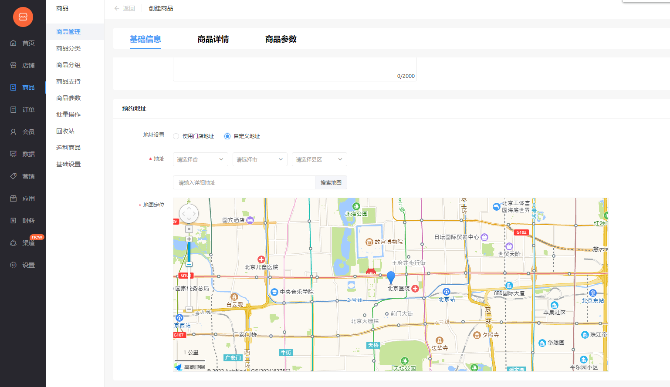Viewport: 670px width, 387px height.
Task: Click map zoom level marker at top
Action: tap(189, 229)
